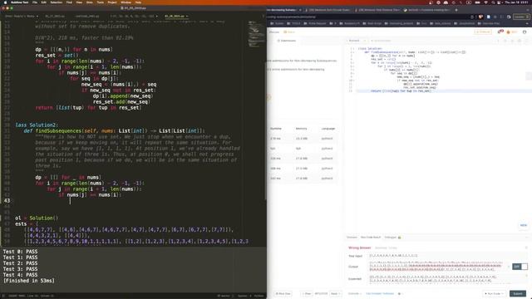Go to next problem with Next
Screen dimensions: 532x299
(335, 293)
